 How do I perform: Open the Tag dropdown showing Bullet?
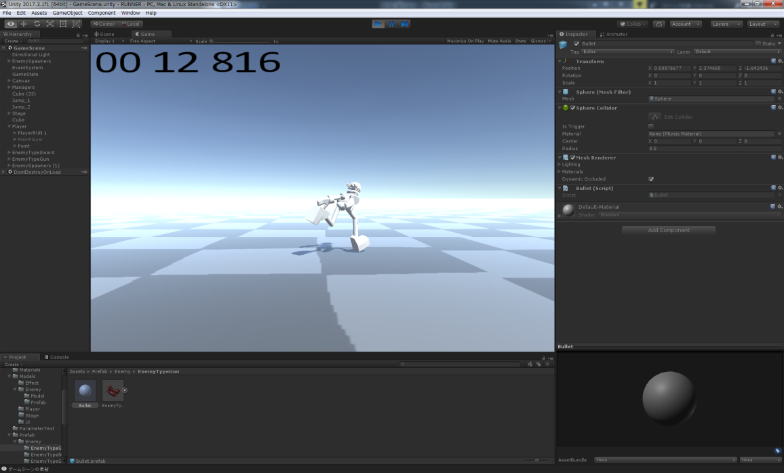click(627, 52)
